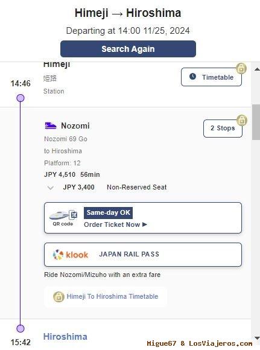Click the Hiroshima station name link
The height and width of the screenshot is (350, 260).
tap(65, 337)
